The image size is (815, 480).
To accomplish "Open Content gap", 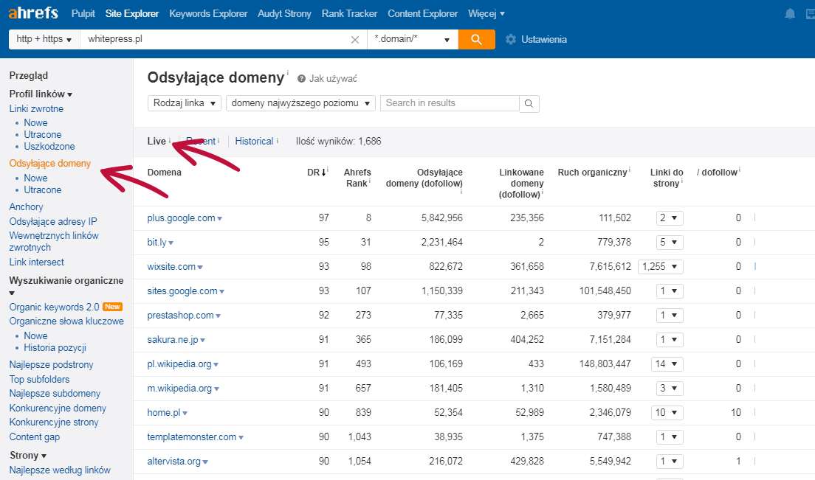I will (x=34, y=437).
